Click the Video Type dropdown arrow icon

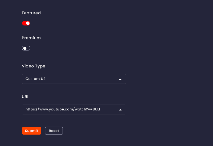(120, 79)
